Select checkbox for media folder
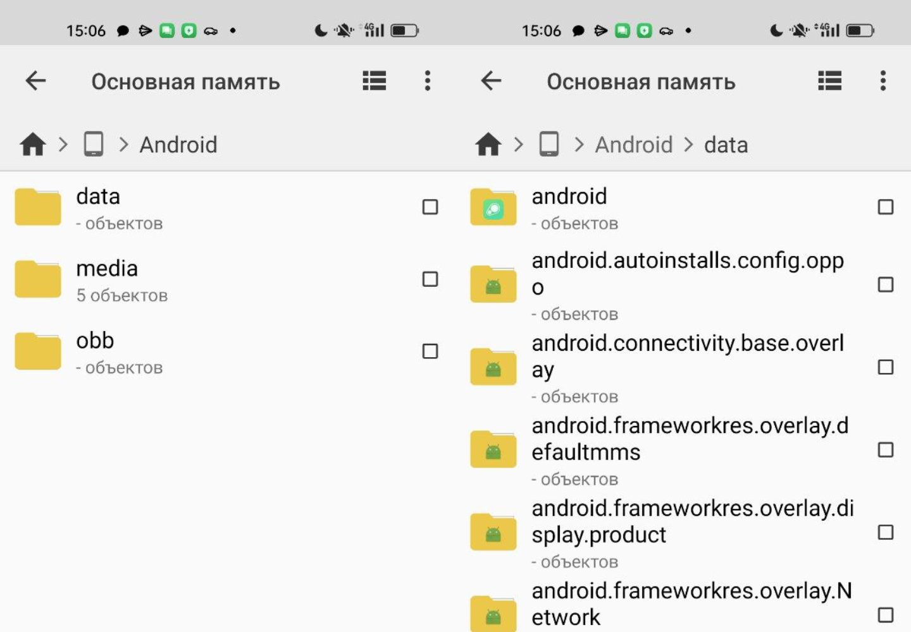Viewport: 911px width, 632px height. pyautogui.click(x=430, y=279)
